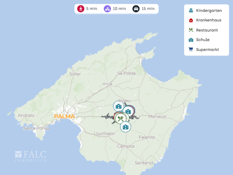Click the Restaurant fork-and-knife legend icon

(x=191, y=30)
